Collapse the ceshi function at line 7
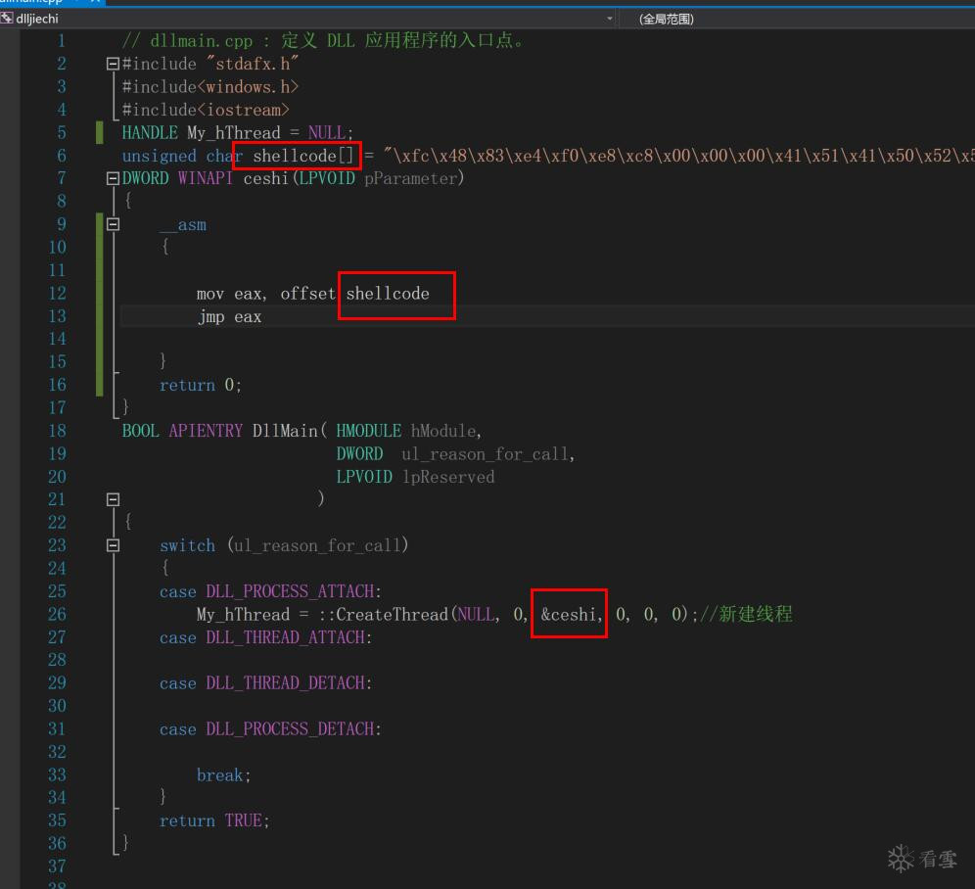This screenshot has width=975, height=889. 113,178
